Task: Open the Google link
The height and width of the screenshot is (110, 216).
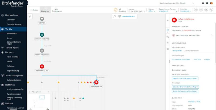Action: tap(207, 59)
